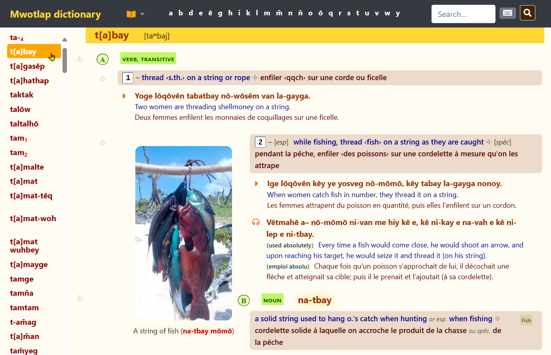
Task: Play the headphones audio icon for Vētmahē example
Action: (x=256, y=222)
